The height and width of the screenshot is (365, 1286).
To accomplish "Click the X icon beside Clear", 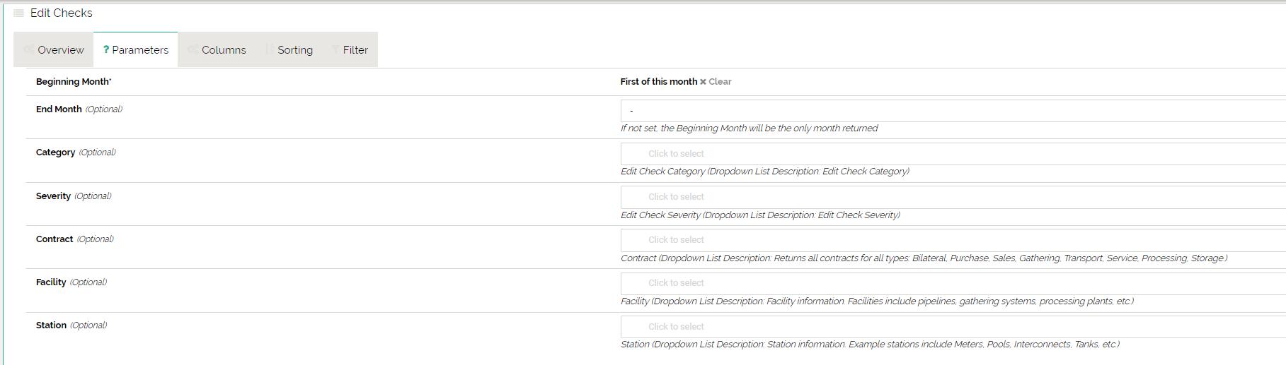I will tap(703, 82).
